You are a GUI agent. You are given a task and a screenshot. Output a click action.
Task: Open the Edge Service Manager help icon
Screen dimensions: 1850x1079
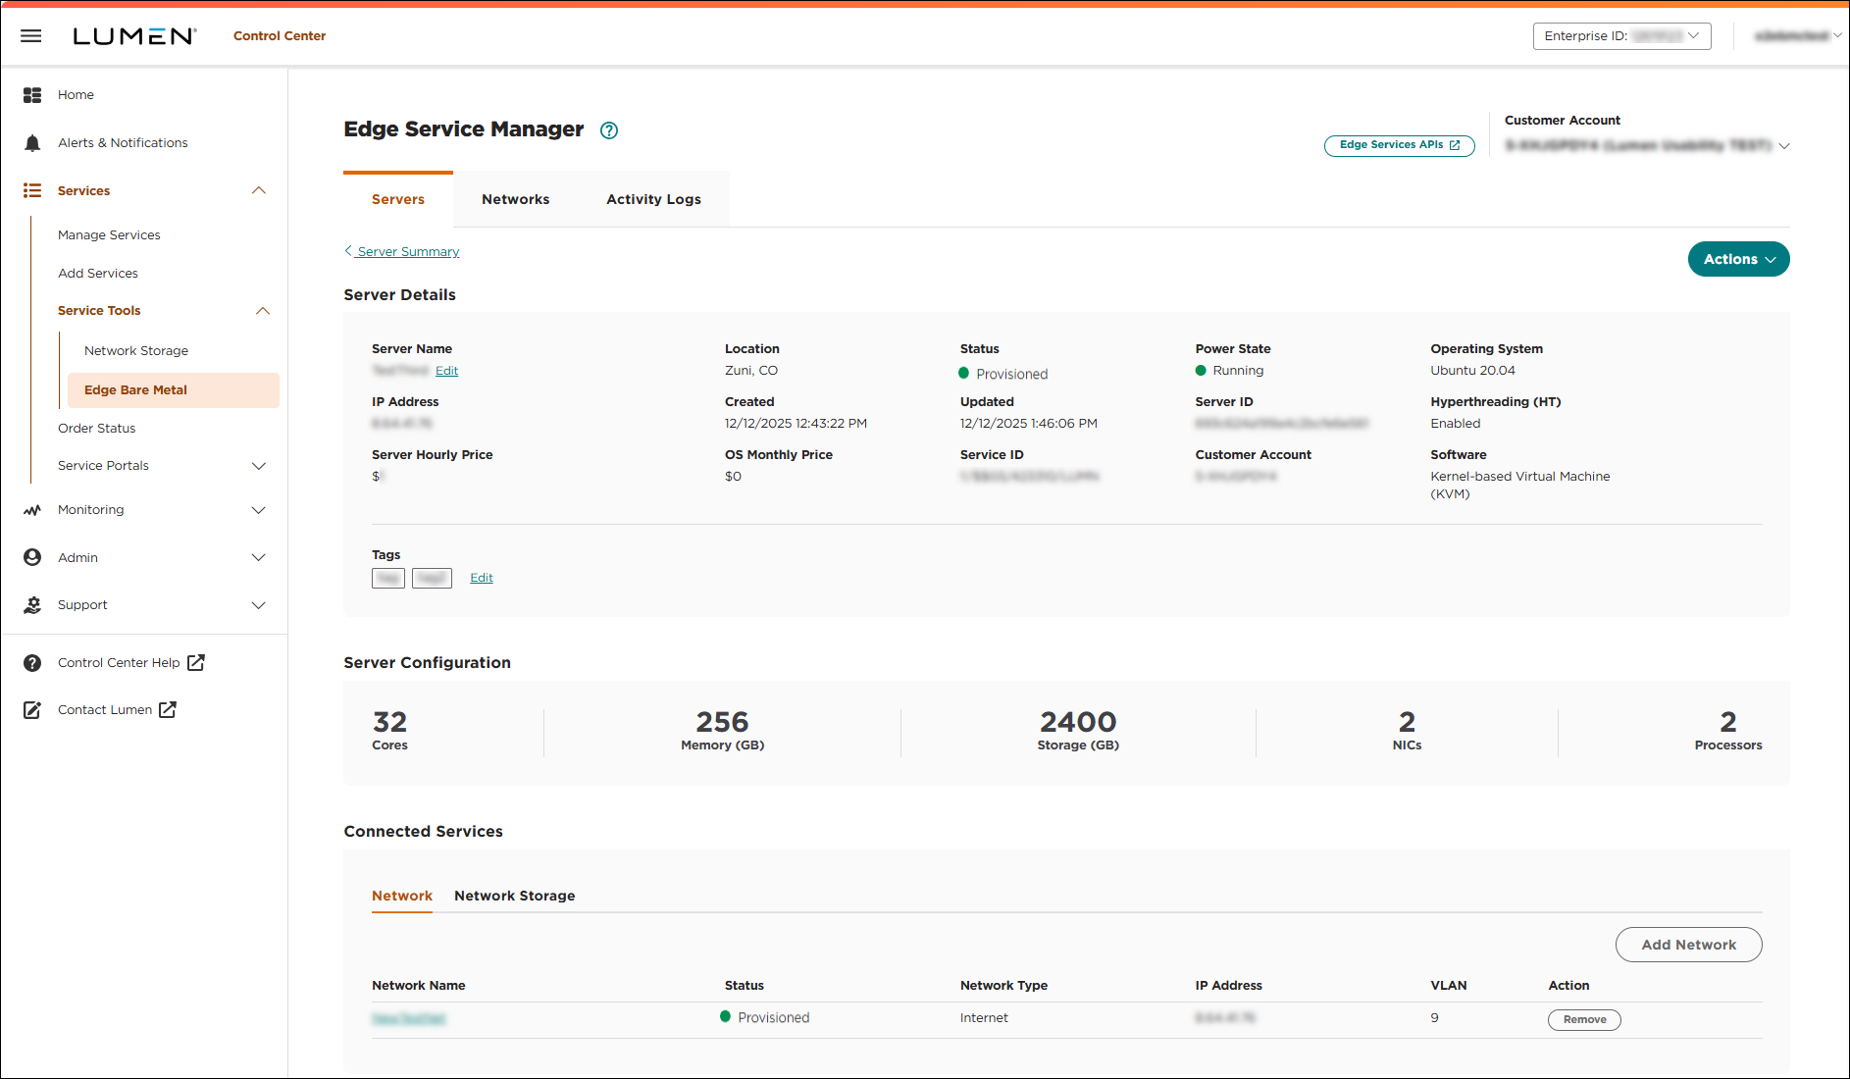click(x=608, y=129)
